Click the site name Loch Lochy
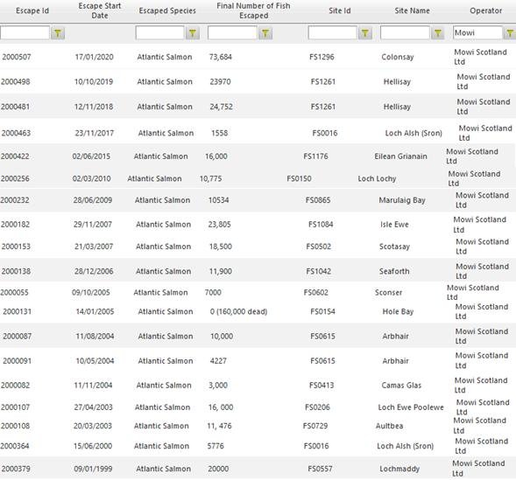 coord(377,179)
